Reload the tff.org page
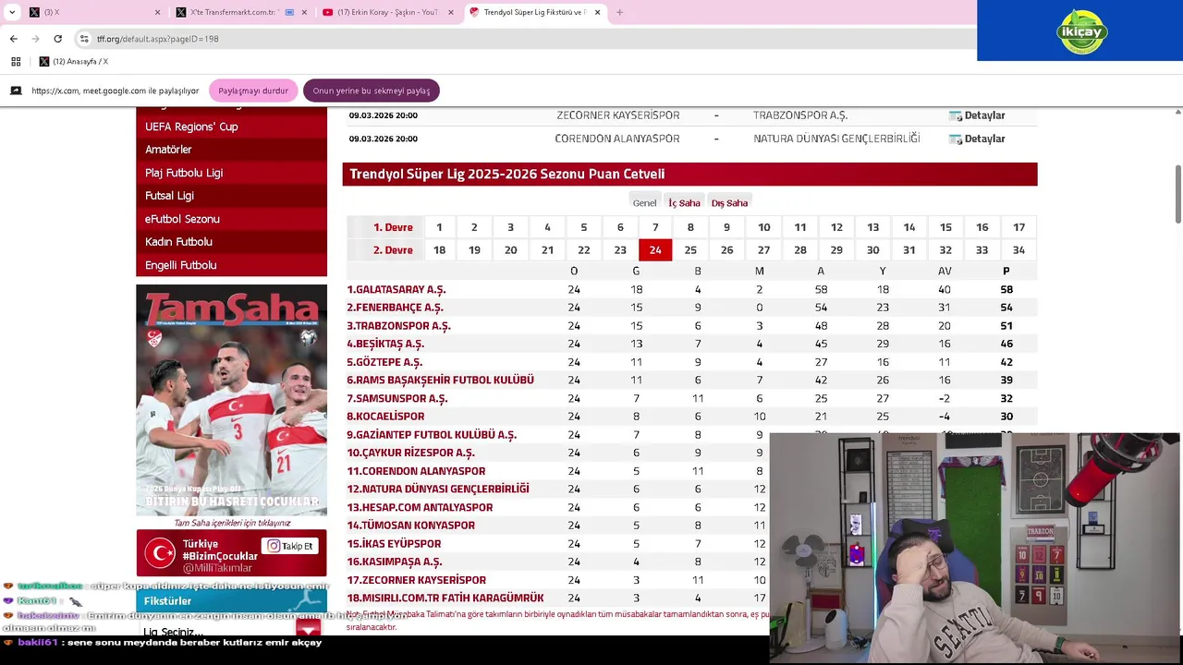The height and width of the screenshot is (665, 1183). click(x=57, y=39)
